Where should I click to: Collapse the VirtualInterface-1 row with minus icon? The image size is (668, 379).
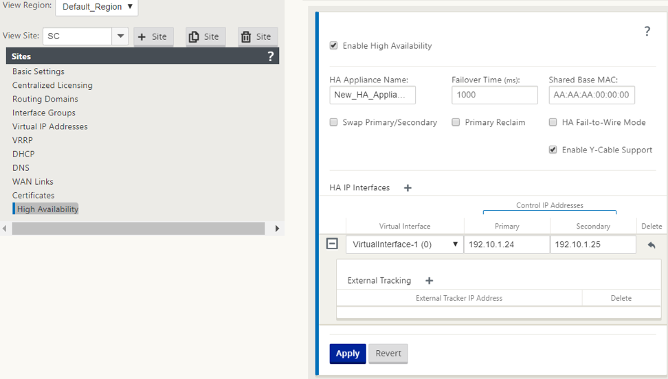(332, 244)
